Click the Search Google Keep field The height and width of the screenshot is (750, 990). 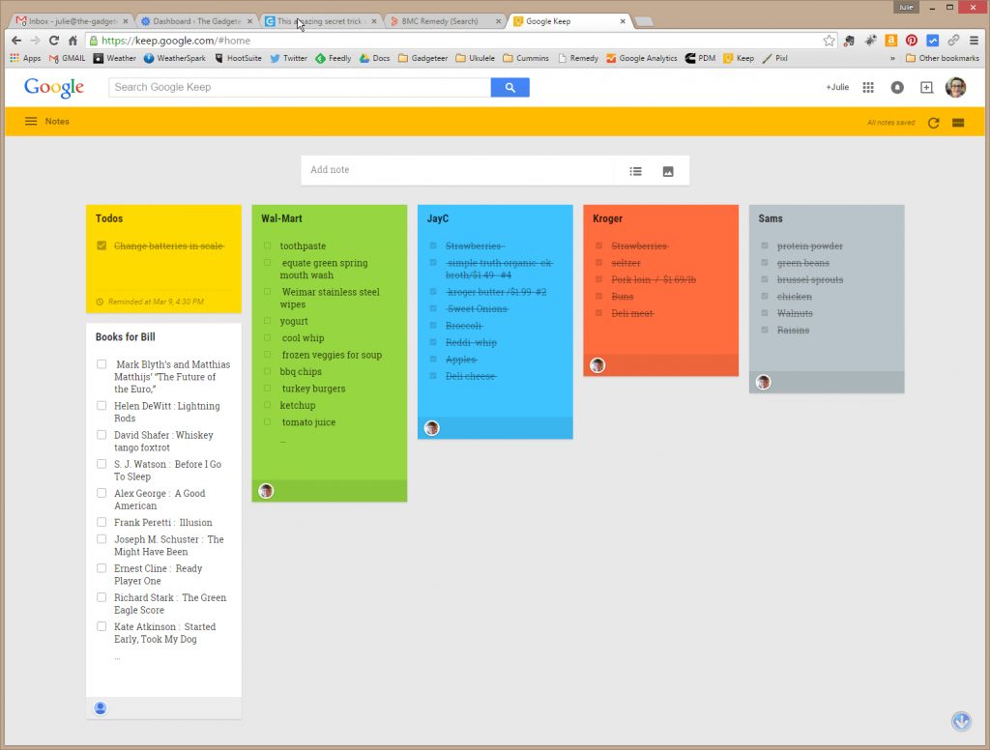[300, 87]
